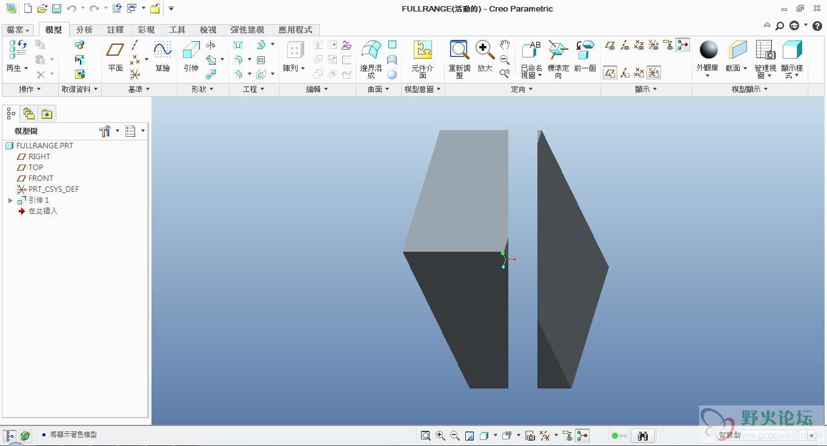Open the 模型顯示 group dropdown
The image size is (827, 446).
point(749,90)
